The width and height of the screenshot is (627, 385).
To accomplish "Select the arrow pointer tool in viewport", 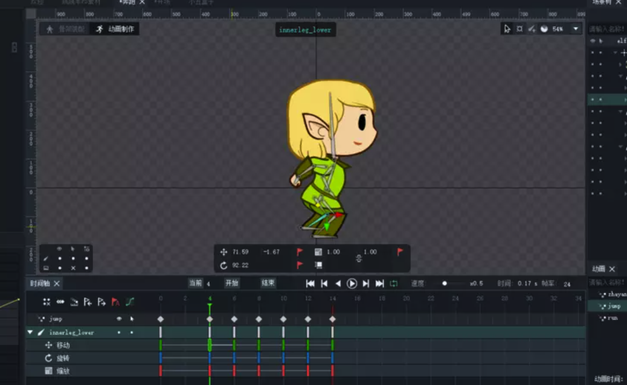I will pos(507,29).
